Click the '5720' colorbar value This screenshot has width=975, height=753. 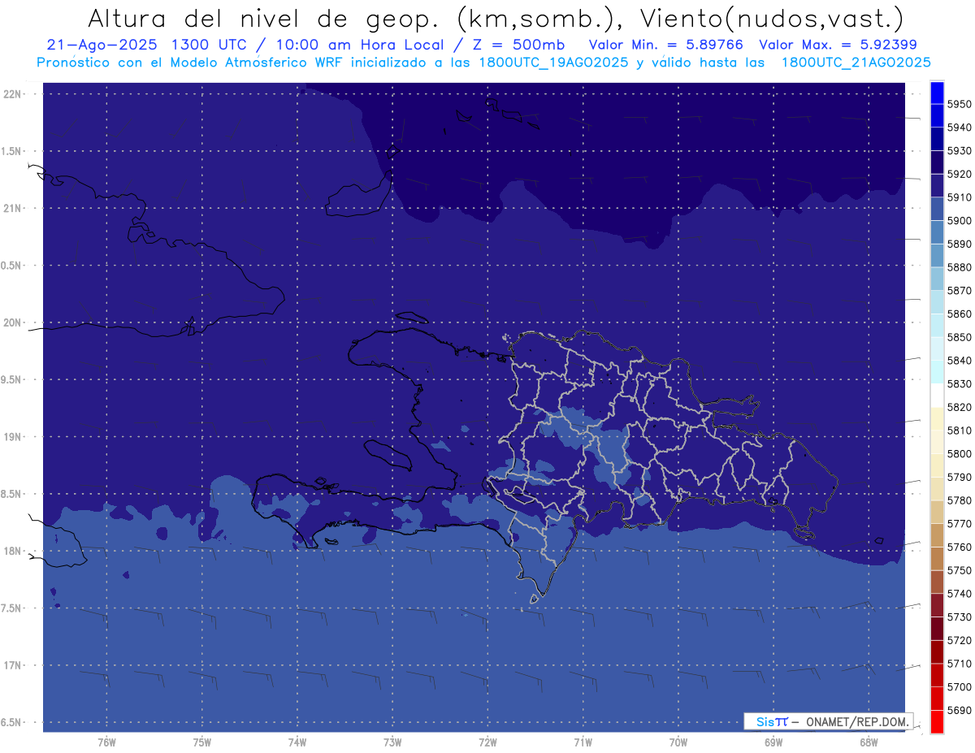coord(960,640)
